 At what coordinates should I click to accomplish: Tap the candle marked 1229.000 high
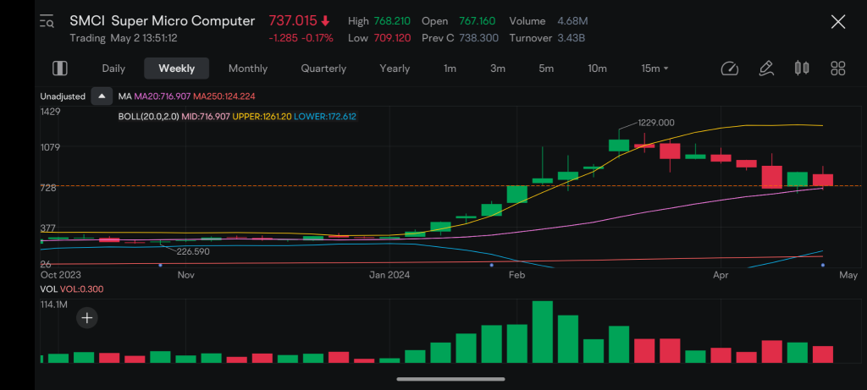pyautogui.click(x=619, y=144)
